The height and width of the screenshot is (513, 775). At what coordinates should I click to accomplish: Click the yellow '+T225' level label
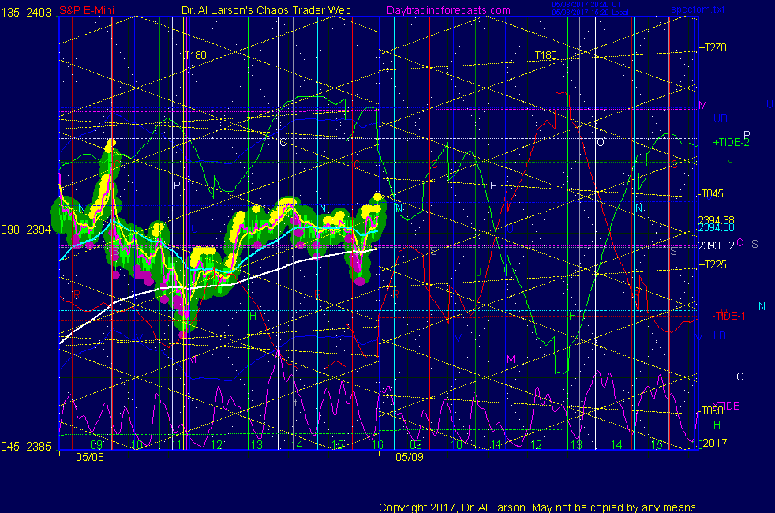713,265
